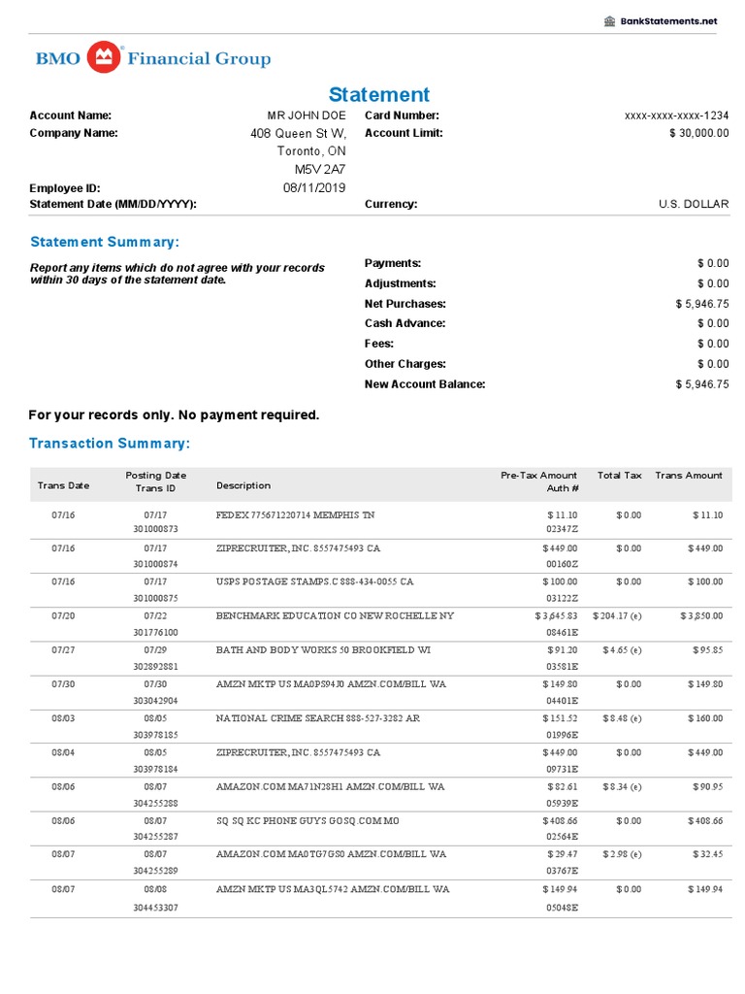Click the masked card number ending in 1234
Screen dimensions: 745x994
pos(676,116)
